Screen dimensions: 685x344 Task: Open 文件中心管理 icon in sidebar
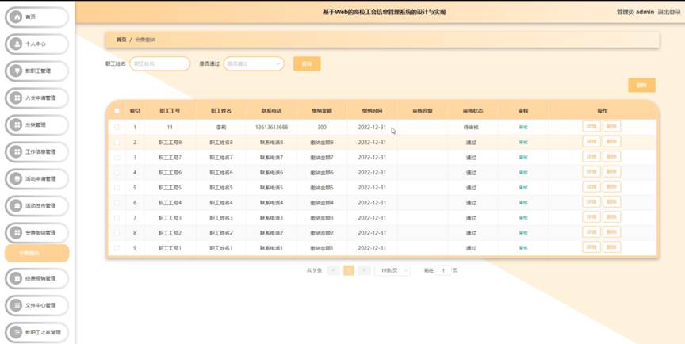(16, 305)
